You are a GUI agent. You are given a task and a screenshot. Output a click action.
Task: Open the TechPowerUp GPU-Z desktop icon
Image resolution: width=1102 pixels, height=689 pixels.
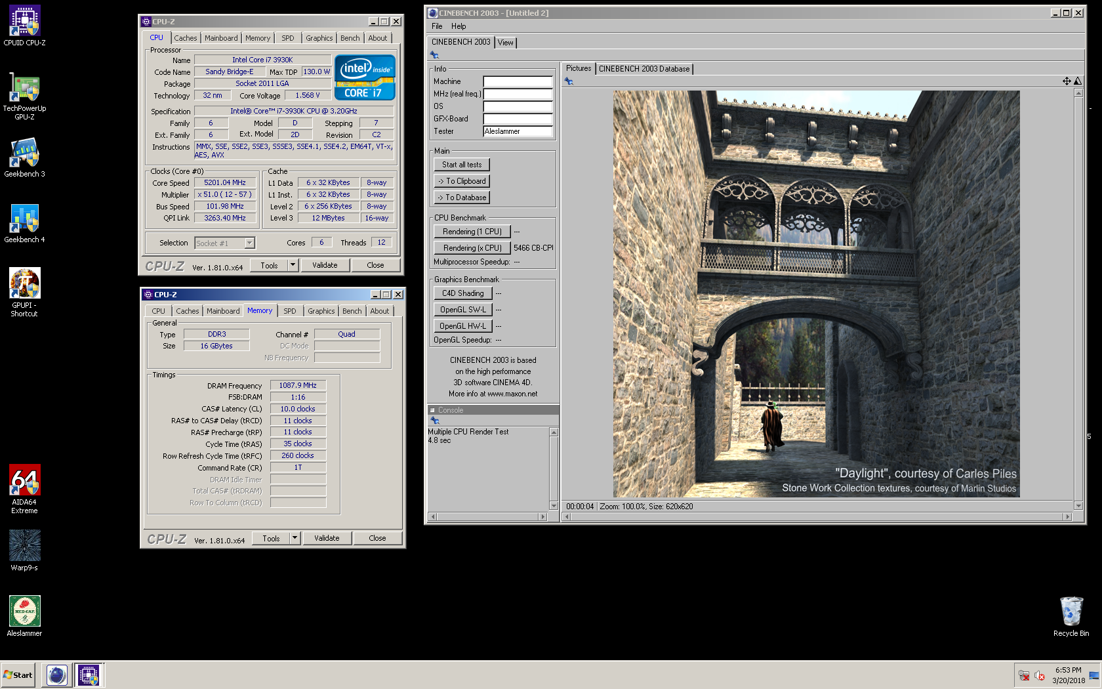tap(25, 96)
